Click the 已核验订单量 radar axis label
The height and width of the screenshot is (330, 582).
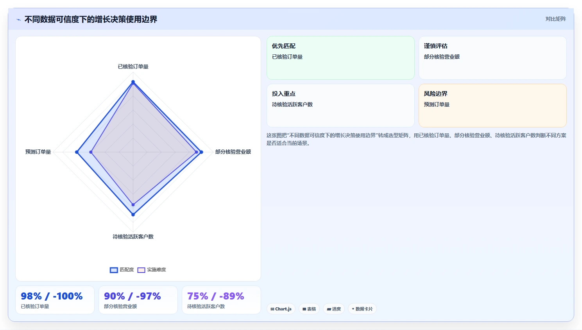(x=133, y=66)
